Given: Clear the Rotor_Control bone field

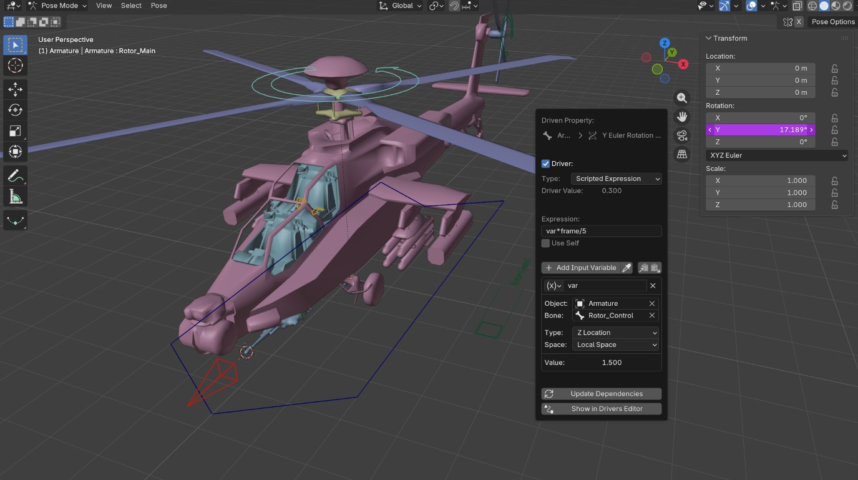Looking at the screenshot, I should [x=651, y=315].
